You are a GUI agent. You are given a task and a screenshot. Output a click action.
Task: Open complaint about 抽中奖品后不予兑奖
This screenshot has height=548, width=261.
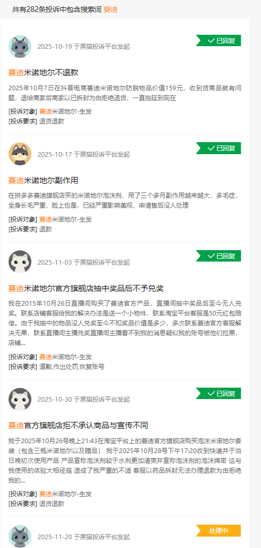coord(86,289)
